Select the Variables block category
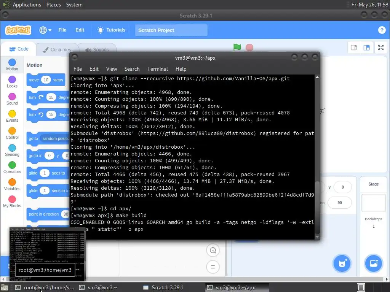The image size is (390, 292). (12, 185)
